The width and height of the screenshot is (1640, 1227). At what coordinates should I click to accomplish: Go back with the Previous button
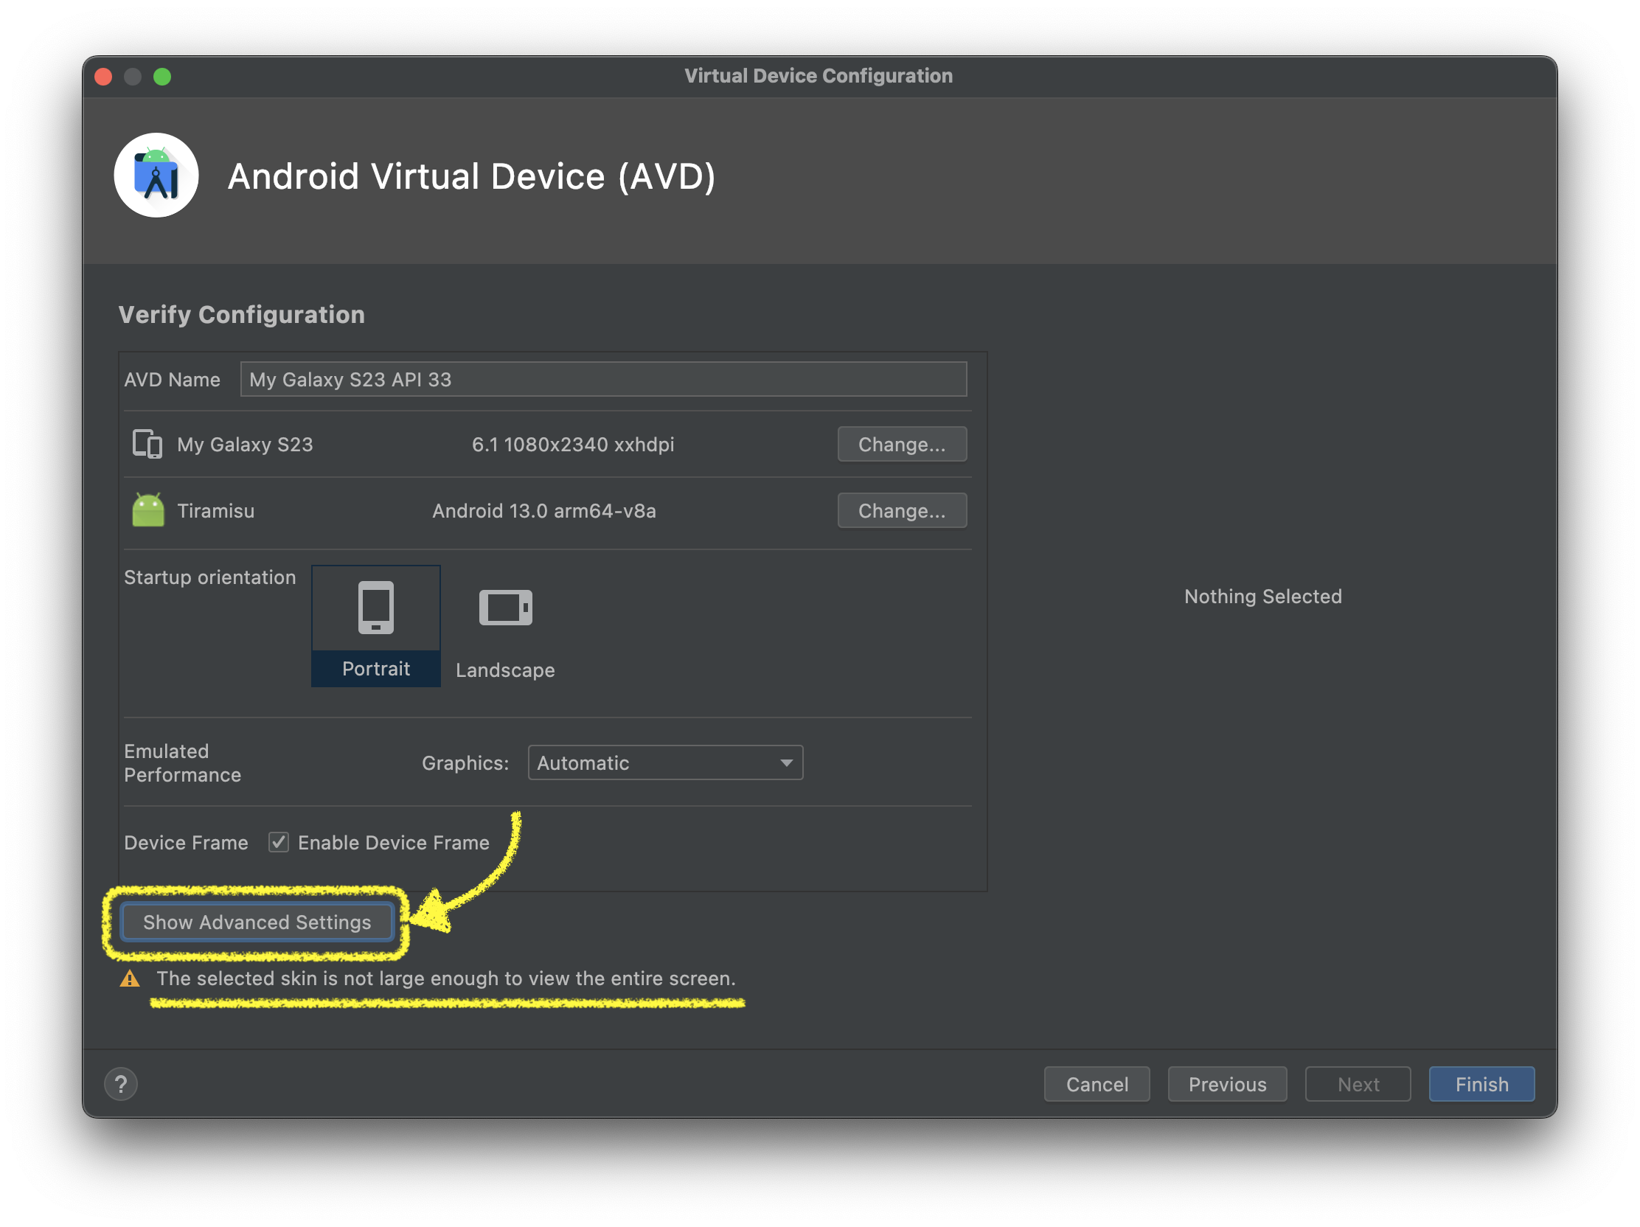coord(1226,1084)
